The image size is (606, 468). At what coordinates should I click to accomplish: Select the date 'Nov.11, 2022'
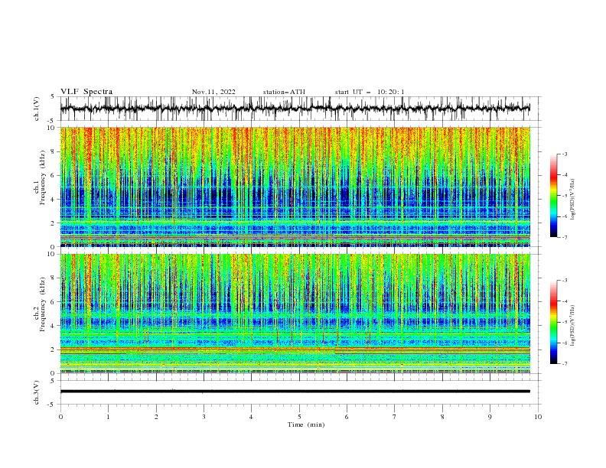213,92
